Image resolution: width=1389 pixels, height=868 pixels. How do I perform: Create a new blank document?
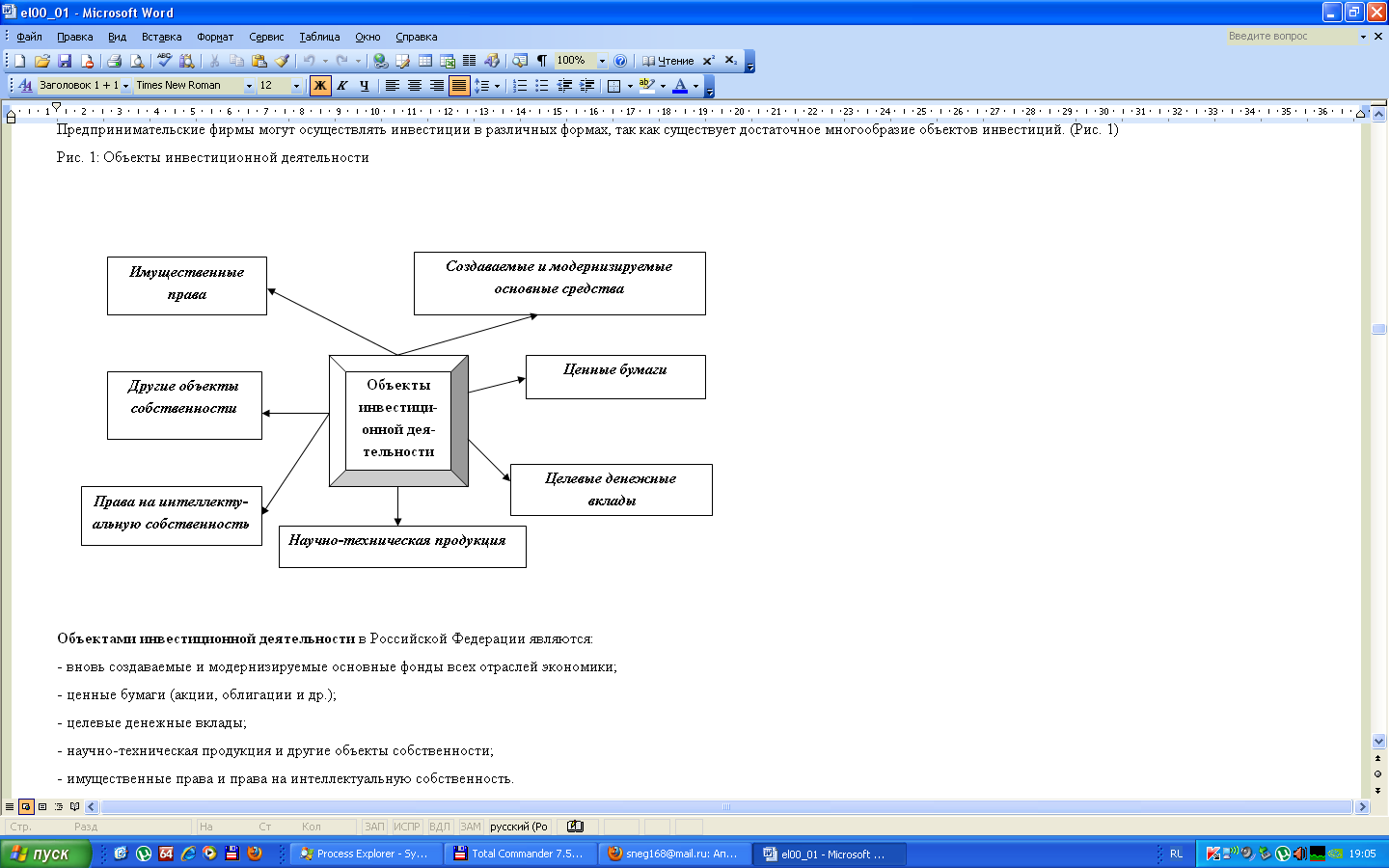[x=19, y=61]
